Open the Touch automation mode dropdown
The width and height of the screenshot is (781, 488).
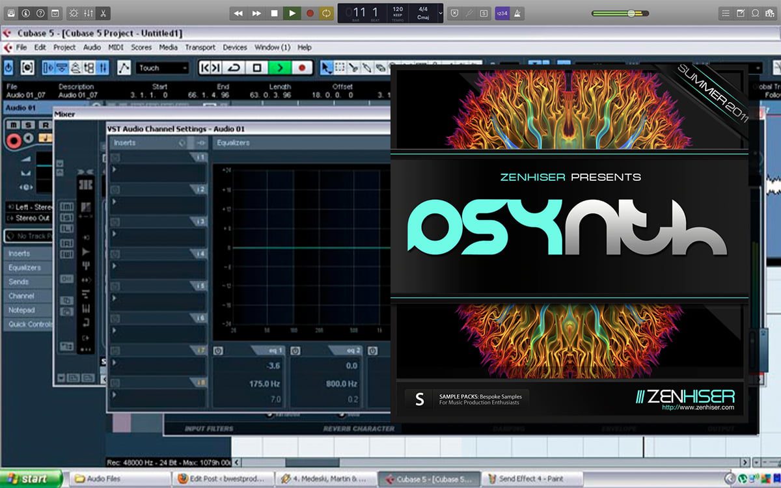(163, 68)
